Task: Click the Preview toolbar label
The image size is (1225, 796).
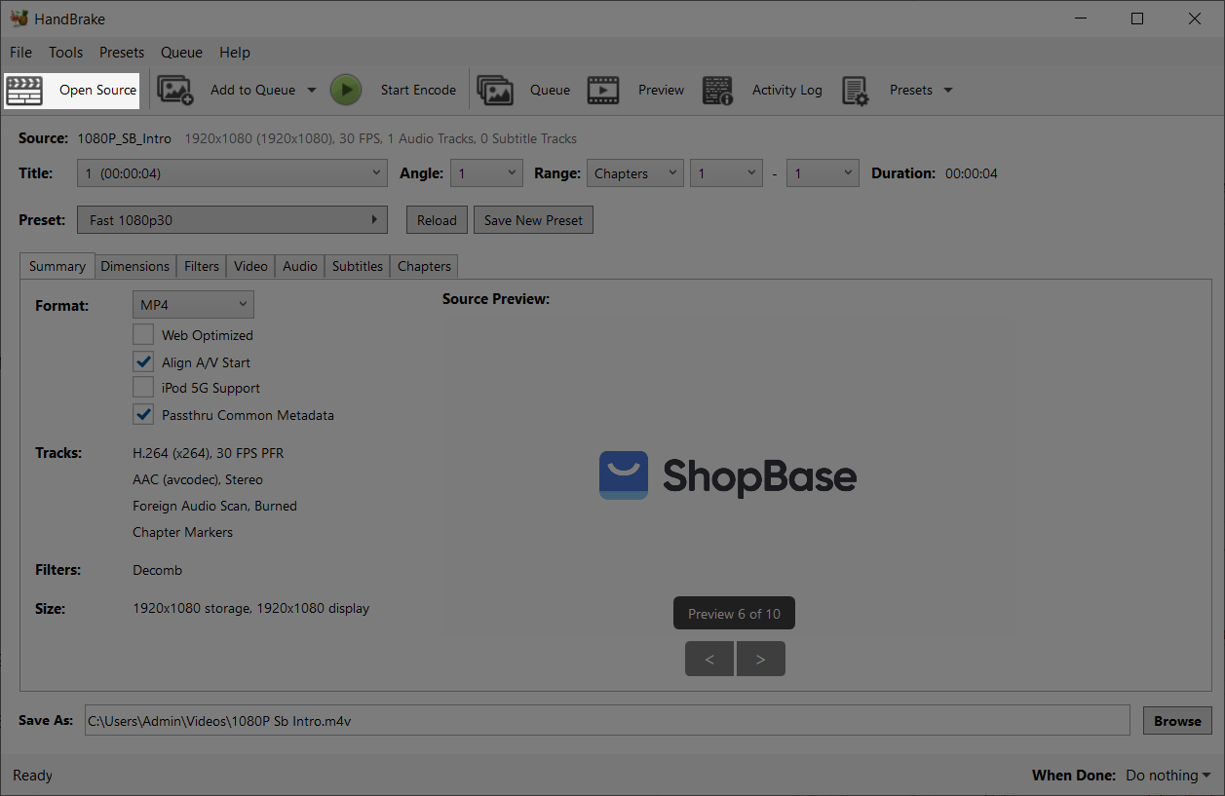Action: coord(661,90)
